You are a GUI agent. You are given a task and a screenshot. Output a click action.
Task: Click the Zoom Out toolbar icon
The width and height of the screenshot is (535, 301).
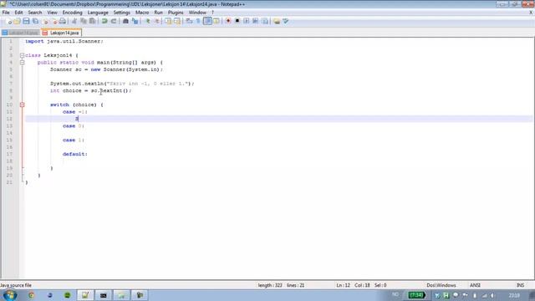coord(156,21)
